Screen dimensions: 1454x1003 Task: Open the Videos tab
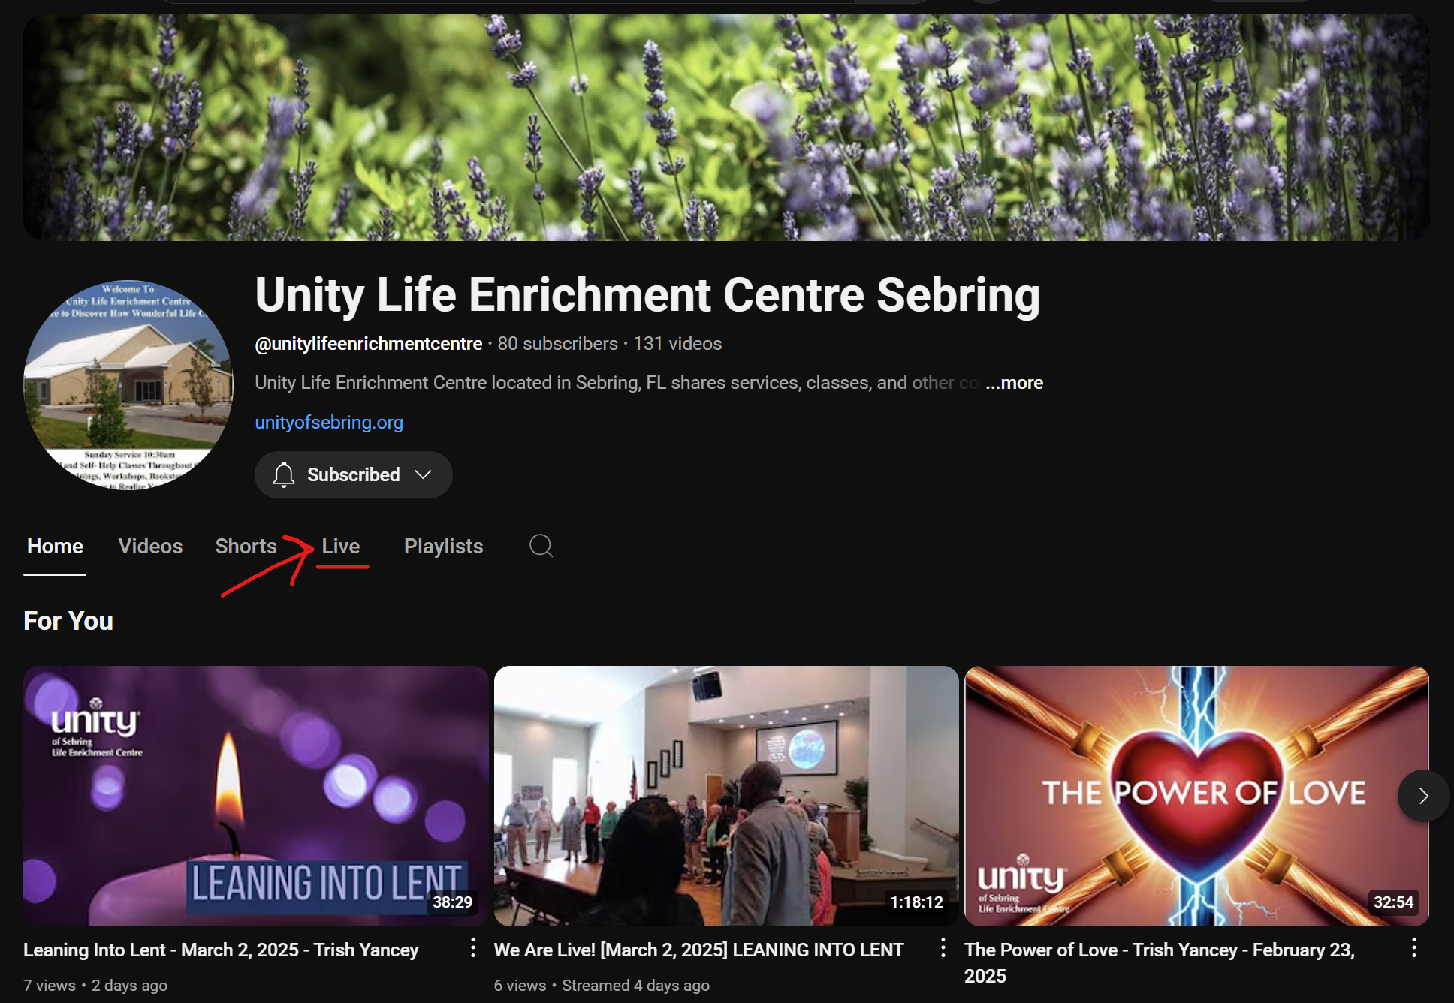click(150, 546)
